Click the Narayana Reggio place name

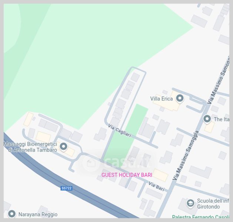[38, 215]
